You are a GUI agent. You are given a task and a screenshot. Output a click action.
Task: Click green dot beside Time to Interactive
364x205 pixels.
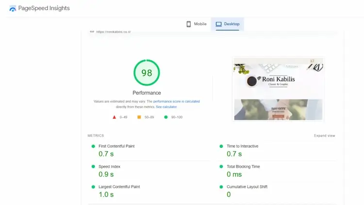coord(221,146)
